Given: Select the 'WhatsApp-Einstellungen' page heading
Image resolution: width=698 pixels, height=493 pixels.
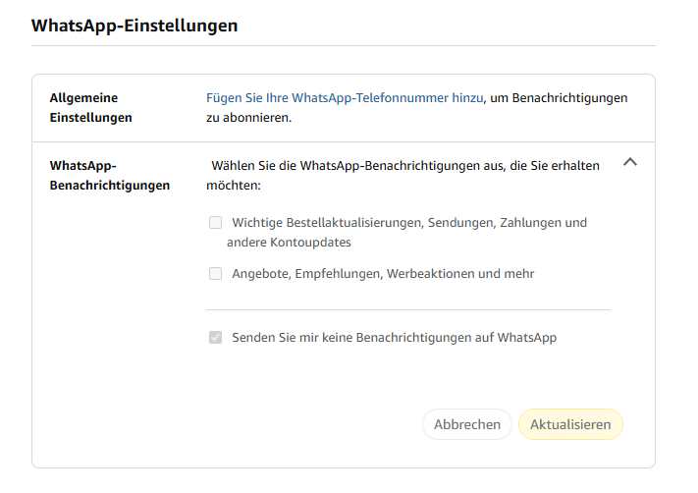Looking at the screenshot, I should pos(134,26).
